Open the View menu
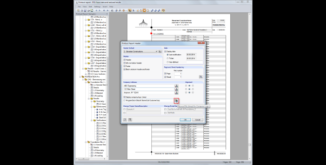 (x=85, y=7)
